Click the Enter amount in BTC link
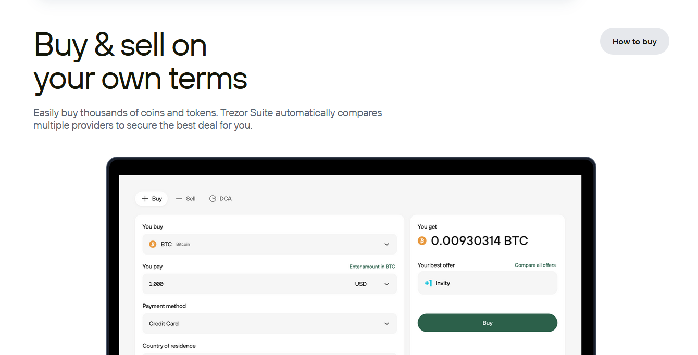Image resolution: width=698 pixels, height=355 pixels. (x=372, y=267)
